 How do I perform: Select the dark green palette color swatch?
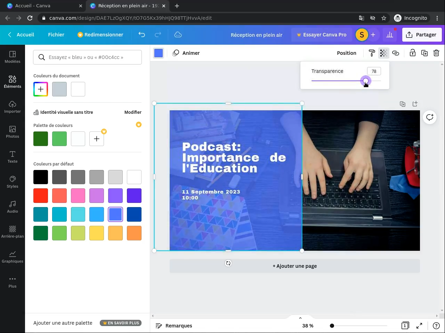pos(41,139)
